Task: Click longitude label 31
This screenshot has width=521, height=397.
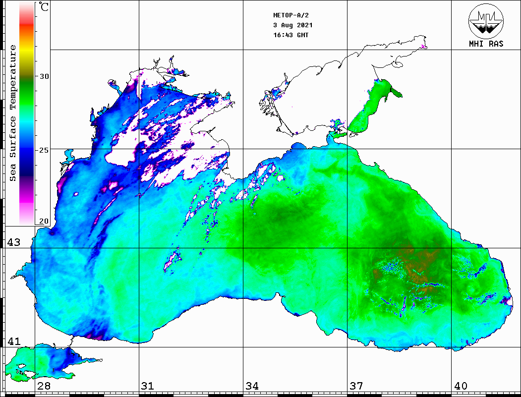Action: (x=148, y=386)
